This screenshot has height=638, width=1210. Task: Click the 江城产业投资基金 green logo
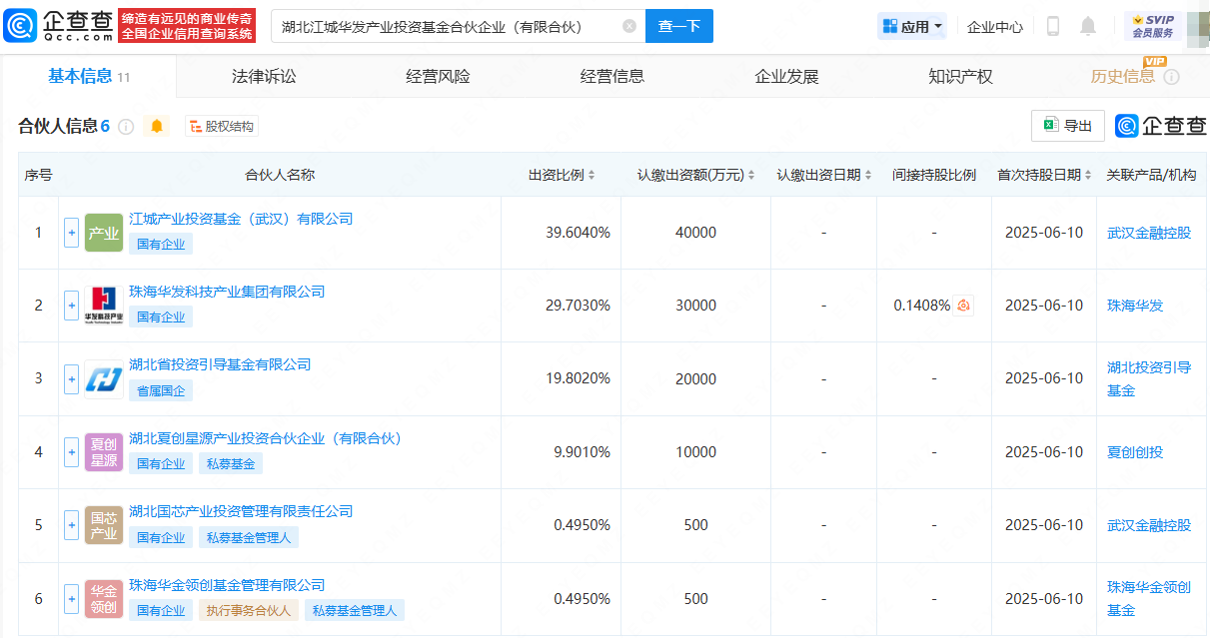click(104, 233)
